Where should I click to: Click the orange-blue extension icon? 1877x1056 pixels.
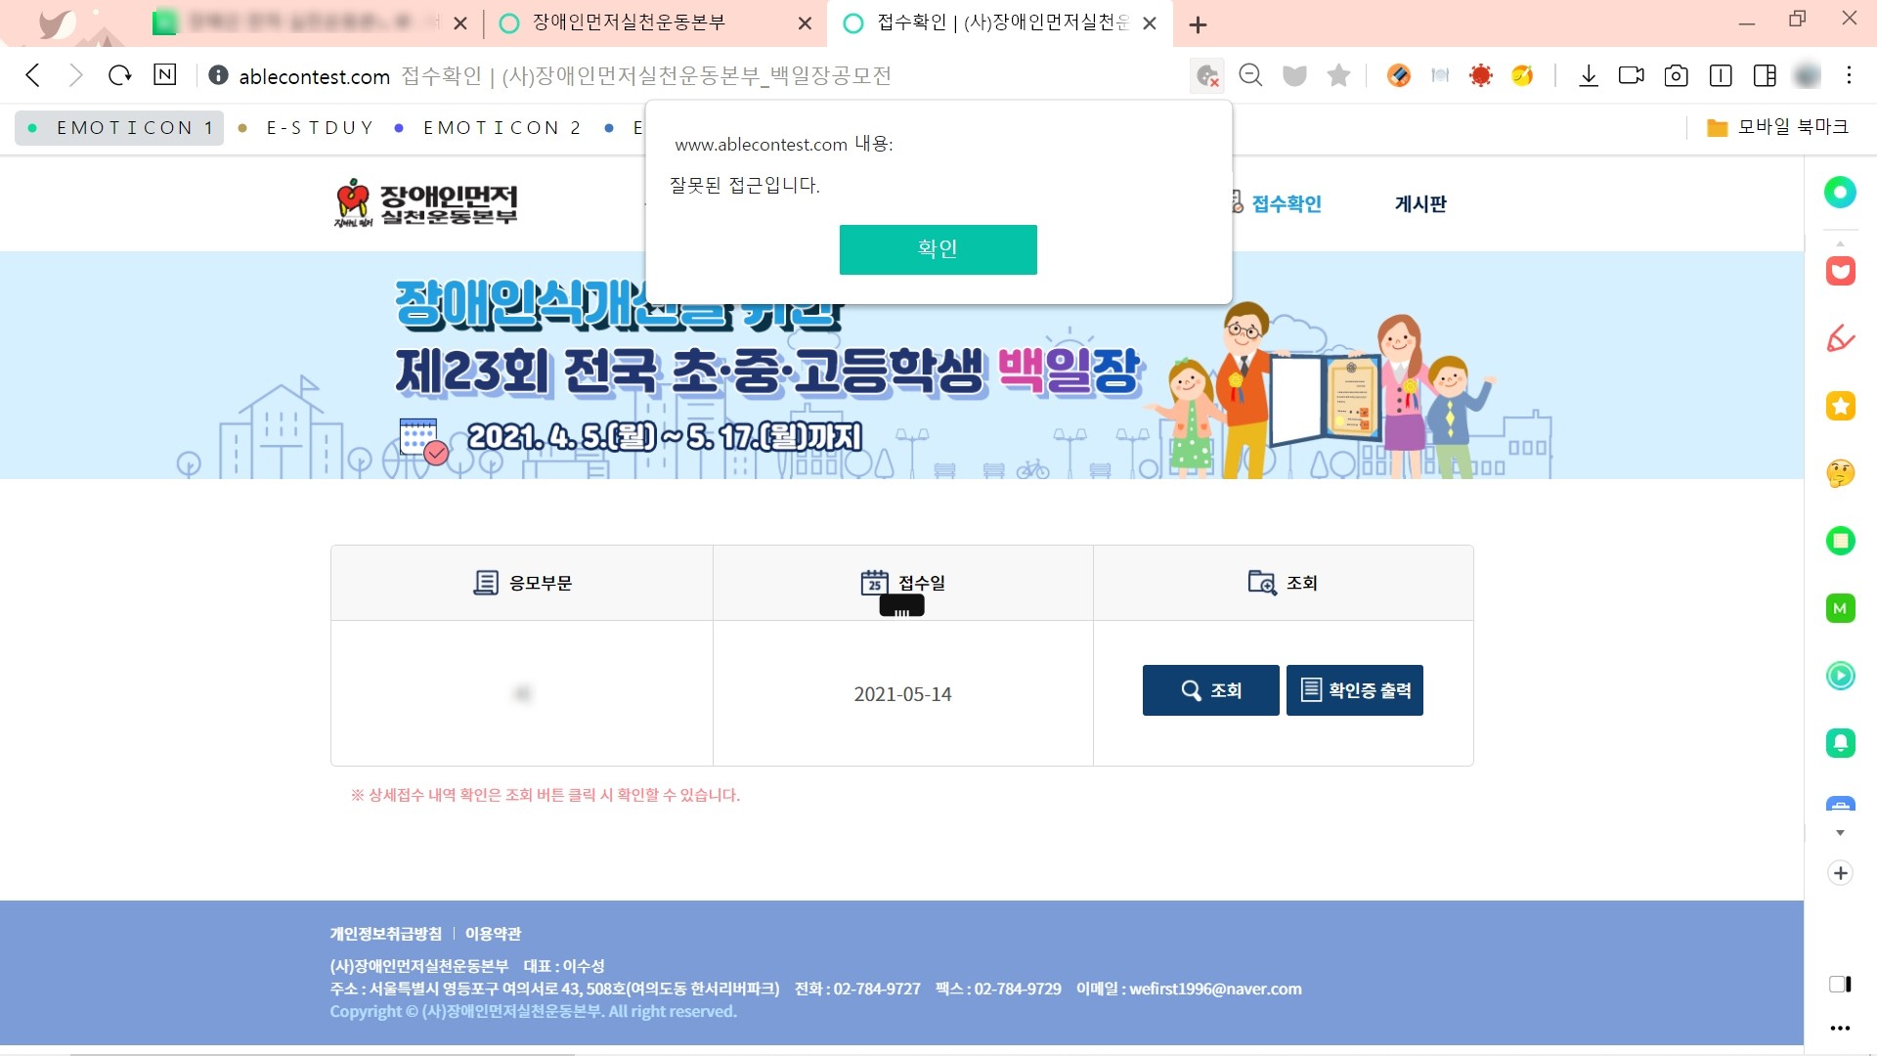[x=1399, y=75]
